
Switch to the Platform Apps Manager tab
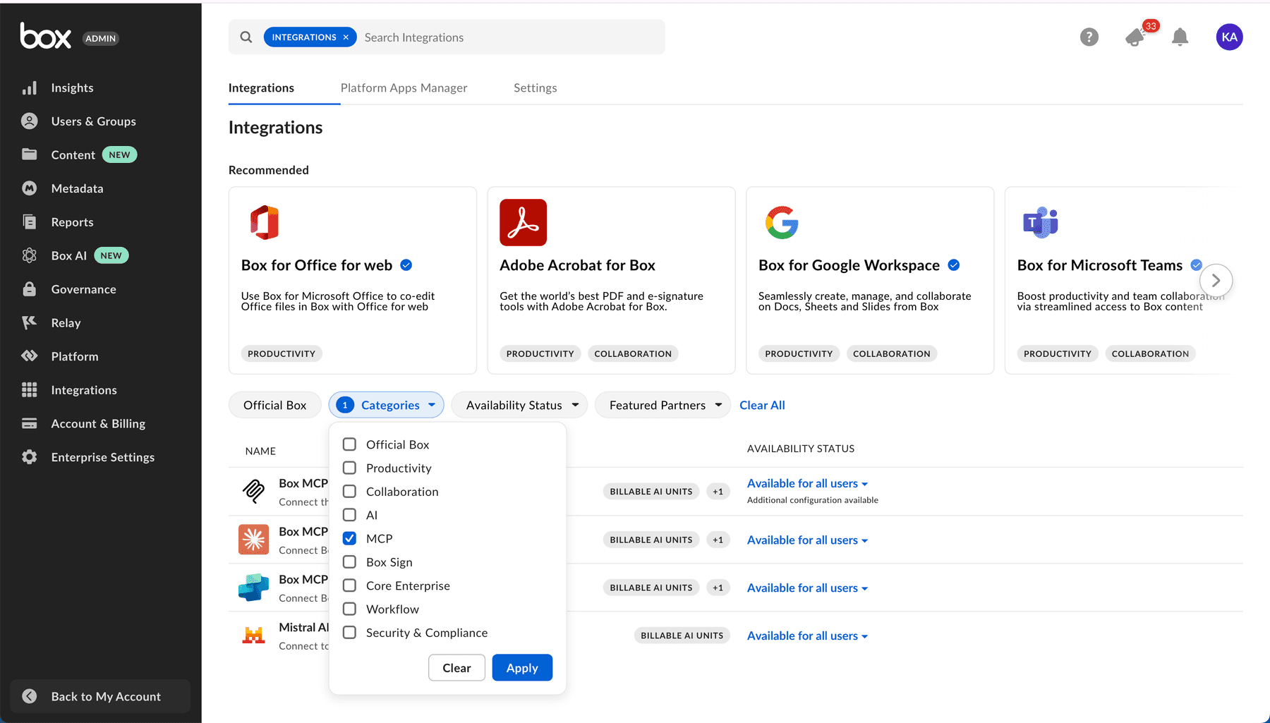[404, 87]
